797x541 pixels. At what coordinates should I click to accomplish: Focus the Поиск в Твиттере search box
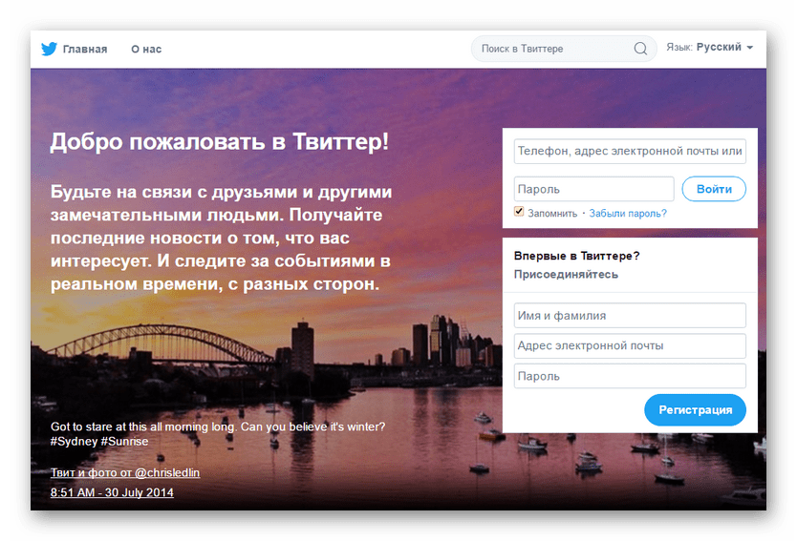tap(554, 49)
